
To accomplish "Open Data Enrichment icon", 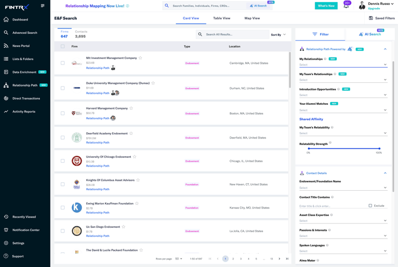I will click(x=6, y=72).
